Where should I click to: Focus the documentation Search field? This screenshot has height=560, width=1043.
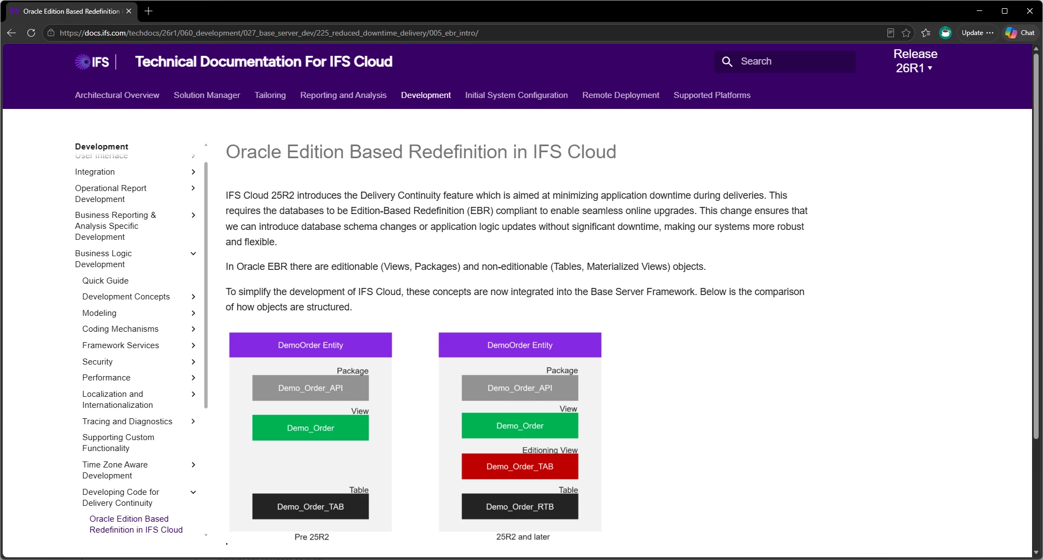point(784,62)
